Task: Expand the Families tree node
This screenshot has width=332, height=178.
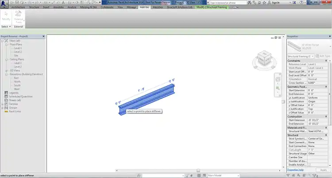Action: click(2, 104)
